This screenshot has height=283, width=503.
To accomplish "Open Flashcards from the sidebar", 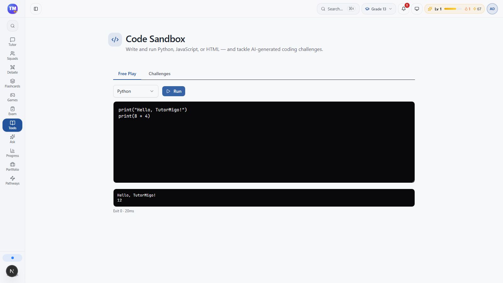I will click(x=12, y=83).
